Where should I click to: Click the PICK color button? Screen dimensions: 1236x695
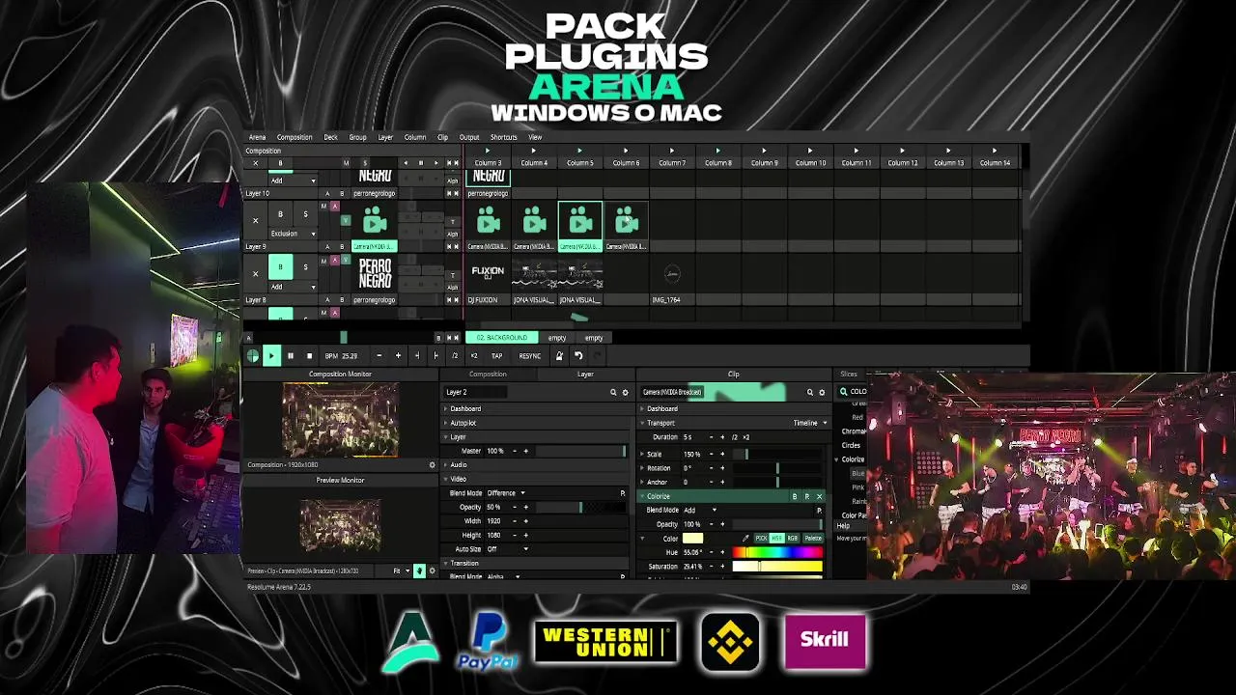click(761, 538)
